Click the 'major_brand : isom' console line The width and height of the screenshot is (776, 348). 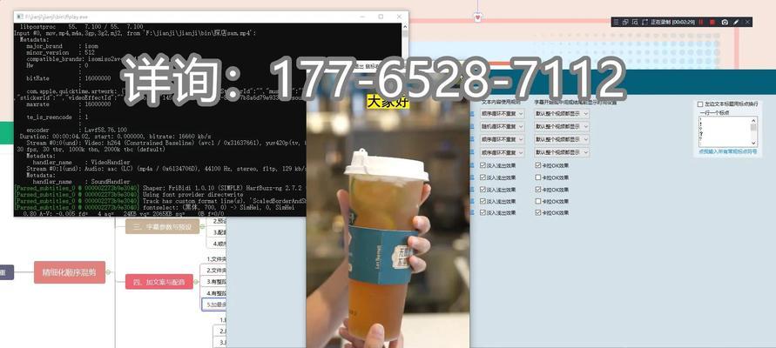click(62, 45)
